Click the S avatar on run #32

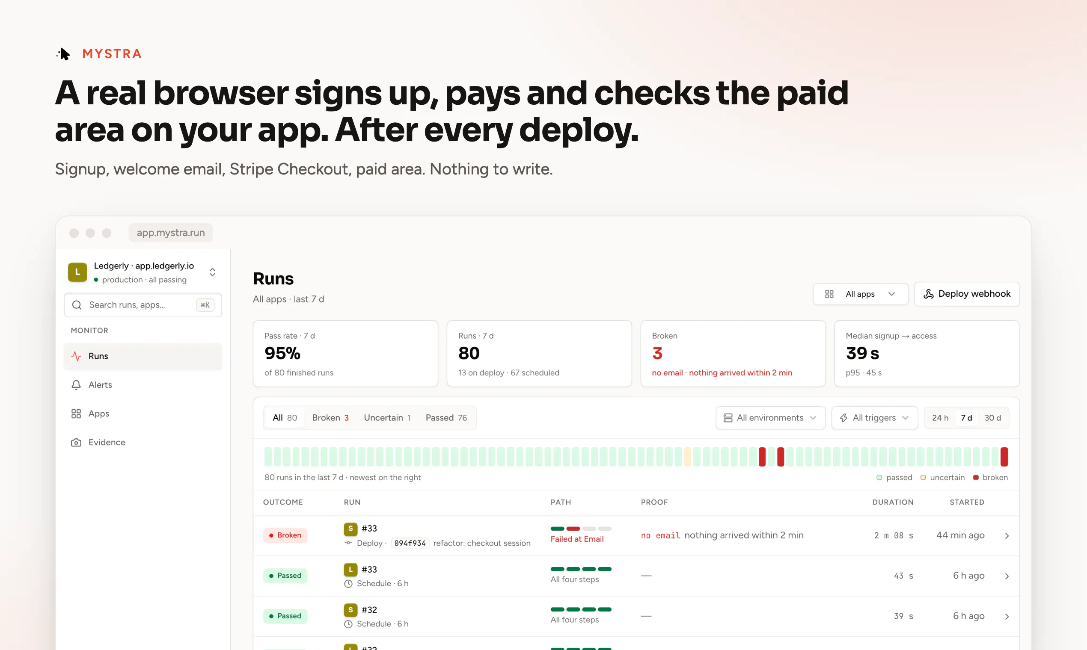click(350, 610)
